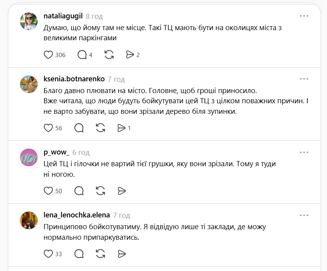The image size is (327, 271).
Task: Open the three-dot menu on ksenia.botnarenko's comment
Action: click(x=304, y=79)
